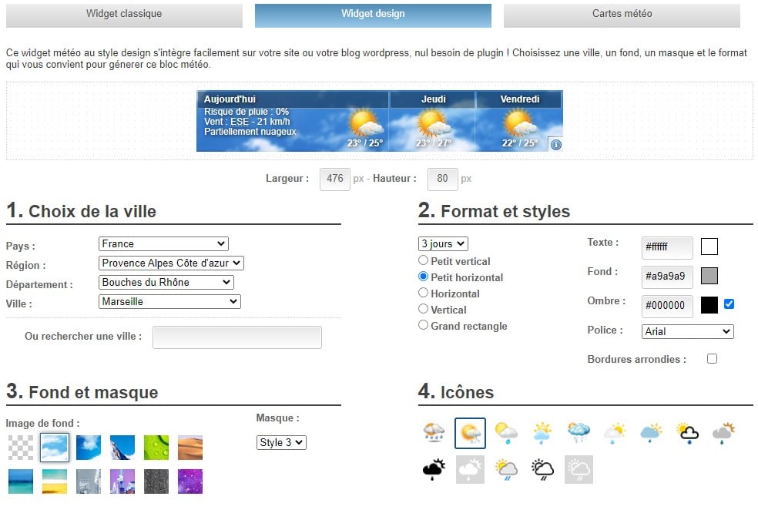Toggle the Ombre shadow checkbox
The width and height of the screenshot is (758, 530).
[729, 304]
